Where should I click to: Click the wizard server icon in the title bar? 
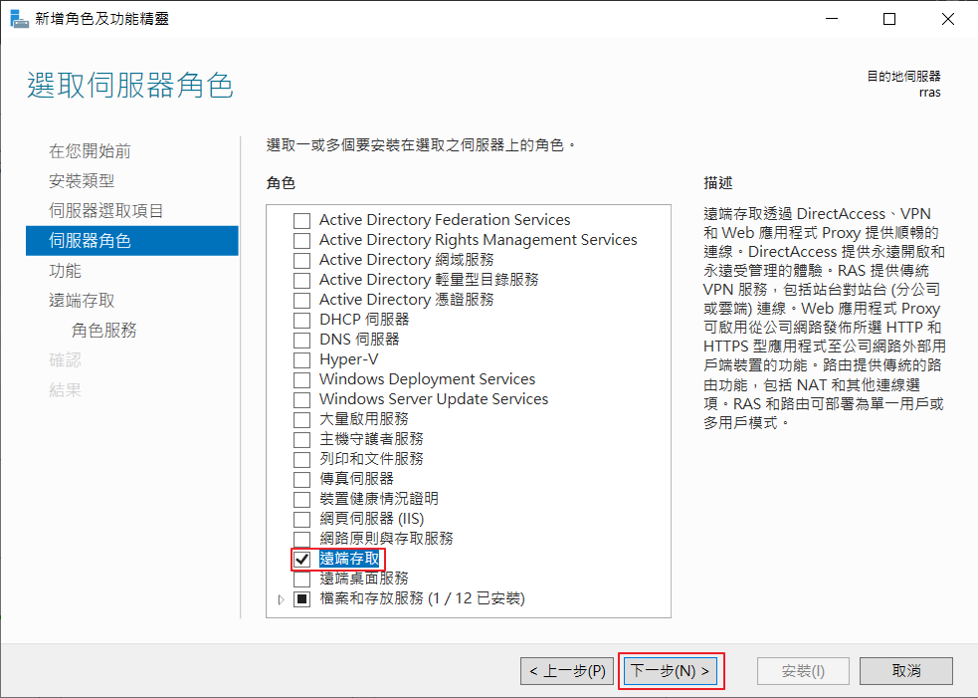click(19, 19)
